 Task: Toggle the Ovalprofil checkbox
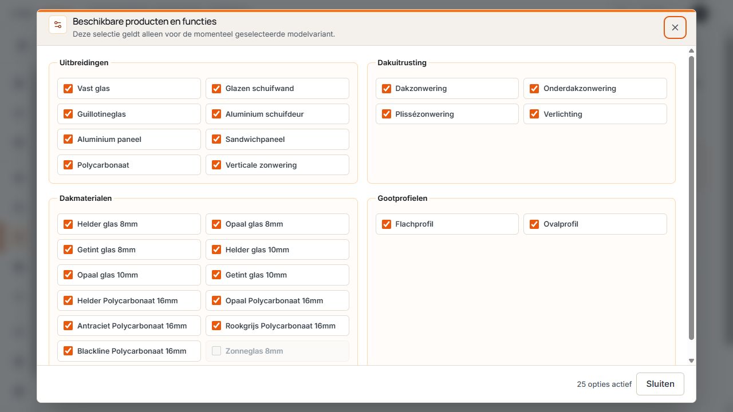pyautogui.click(x=534, y=224)
